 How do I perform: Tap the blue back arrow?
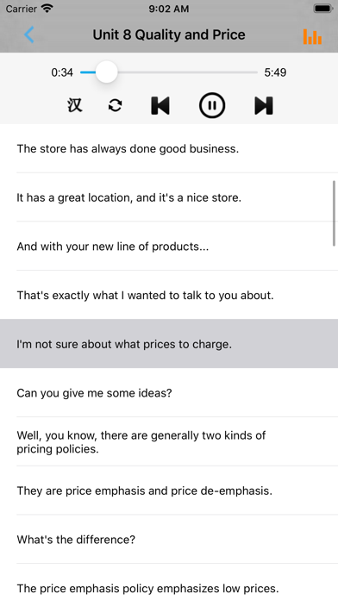click(29, 34)
